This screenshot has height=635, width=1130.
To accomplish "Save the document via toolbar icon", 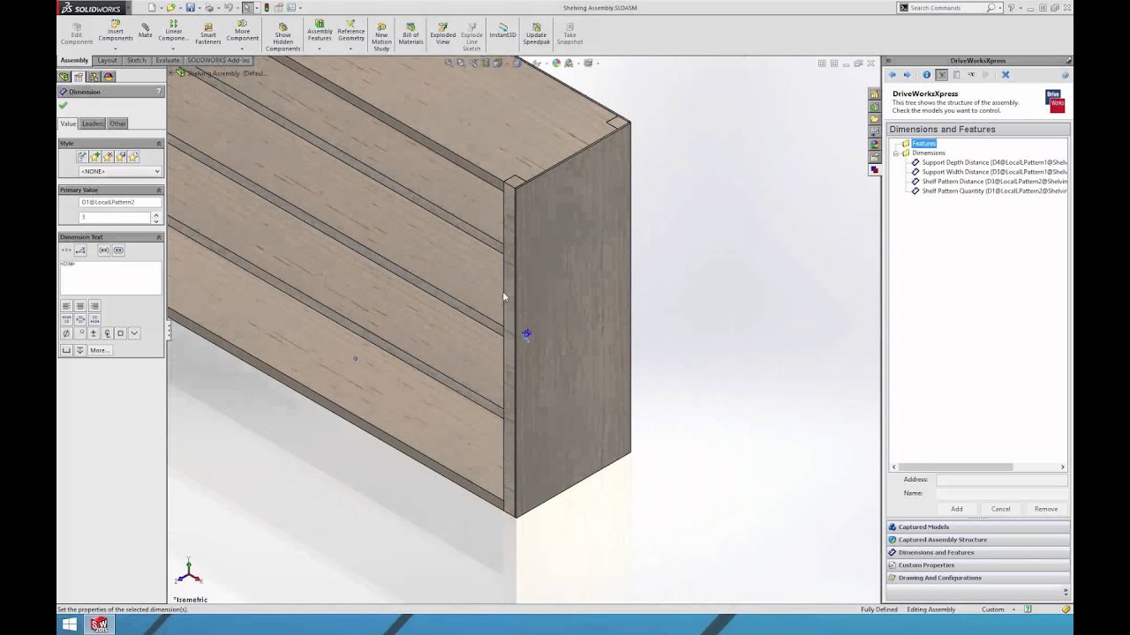I will click(190, 8).
